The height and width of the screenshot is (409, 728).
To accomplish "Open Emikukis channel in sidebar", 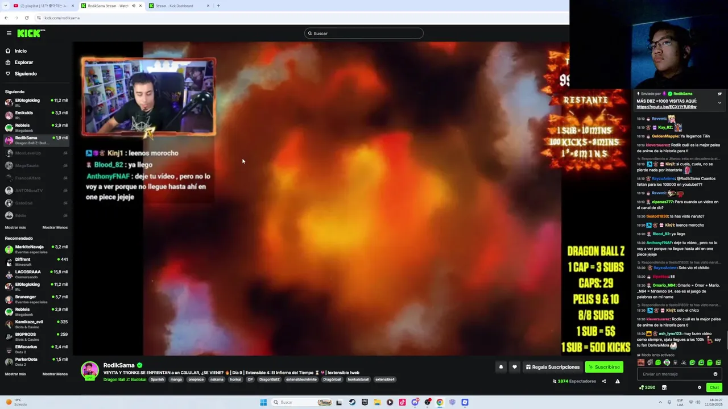I will click(36, 115).
